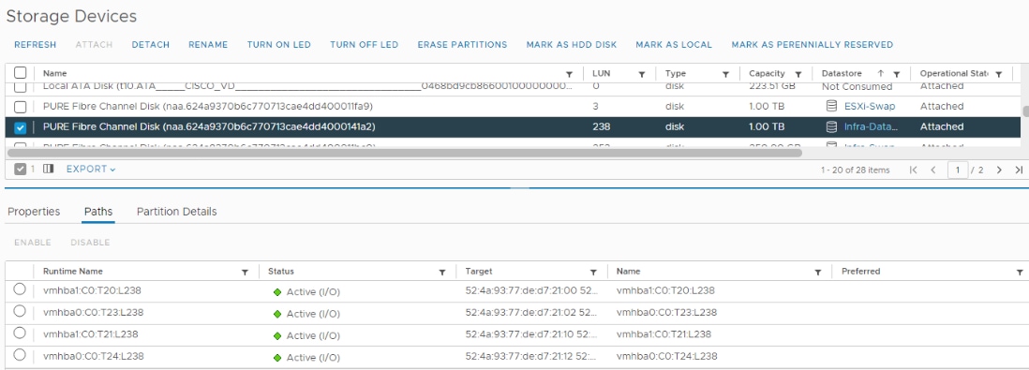Click the ESXi-Swap datastore icon

831,106
